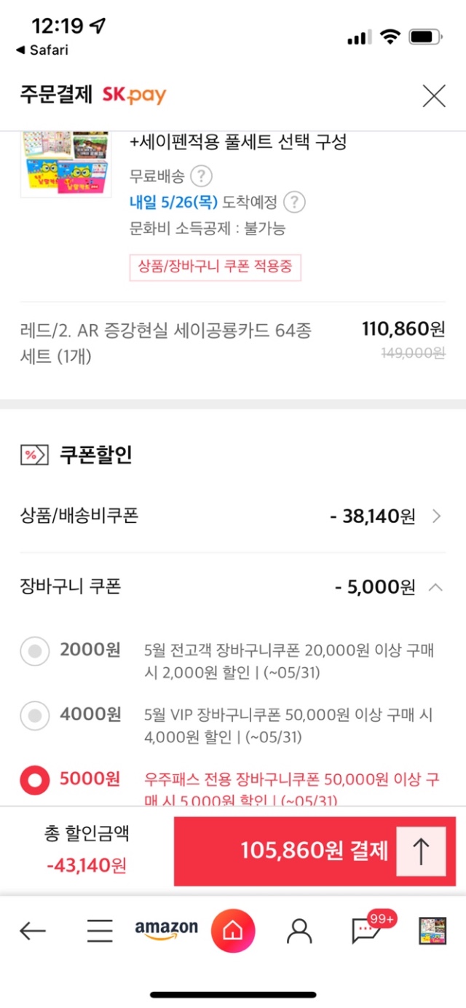Tap the 상품/장바구니 쿠폰 적용중 tag

(x=215, y=267)
